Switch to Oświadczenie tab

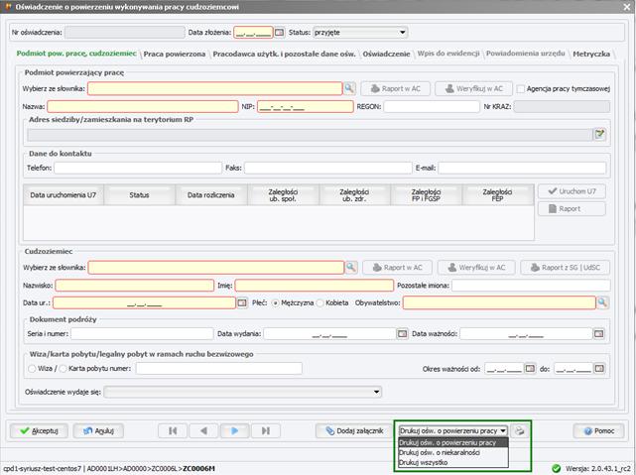pyautogui.click(x=386, y=54)
